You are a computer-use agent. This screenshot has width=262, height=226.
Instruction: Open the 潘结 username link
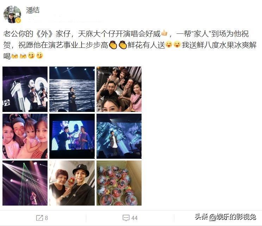pos(33,10)
